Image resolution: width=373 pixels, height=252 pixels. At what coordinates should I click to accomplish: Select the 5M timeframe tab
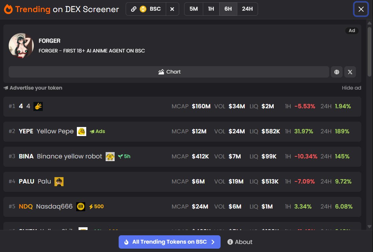click(x=194, y=9)
